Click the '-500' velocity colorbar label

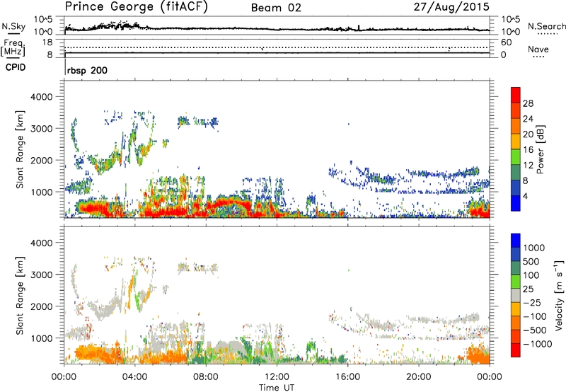pyautogui.click(x=535, y=330)
